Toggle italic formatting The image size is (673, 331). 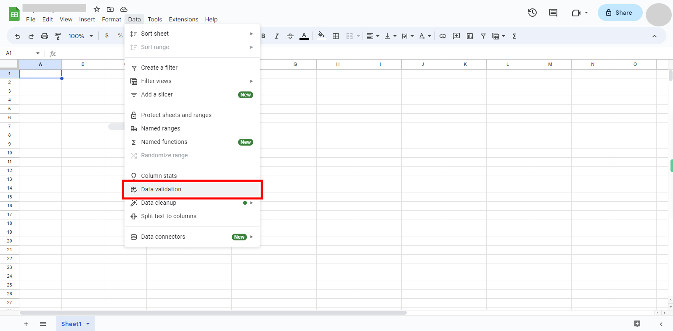pos(277,36)
